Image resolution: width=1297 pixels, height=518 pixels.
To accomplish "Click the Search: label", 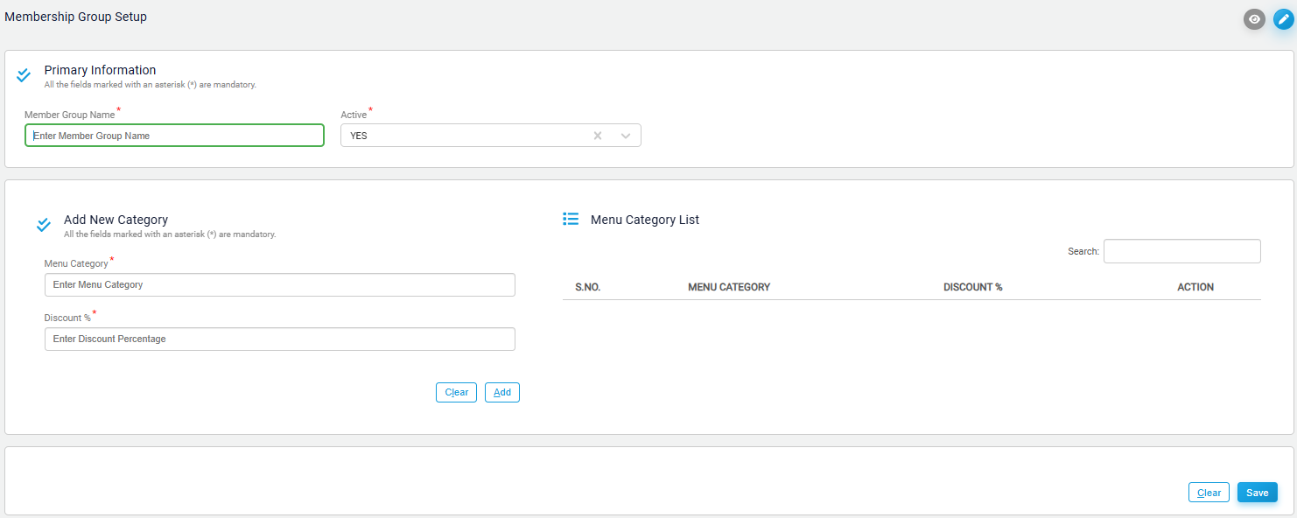I will [1083, 251].
